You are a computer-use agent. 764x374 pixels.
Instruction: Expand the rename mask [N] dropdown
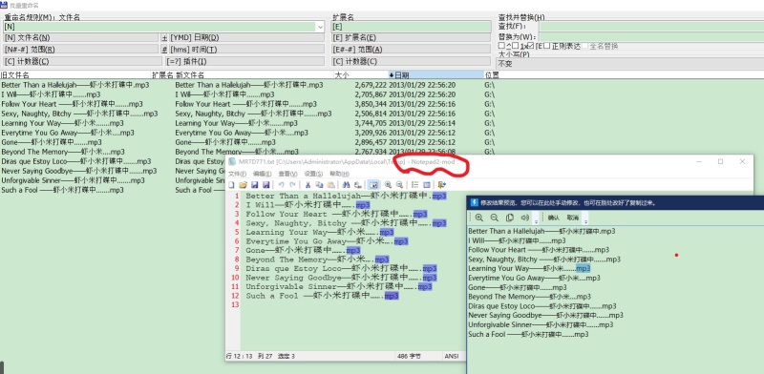pos(320,27)
